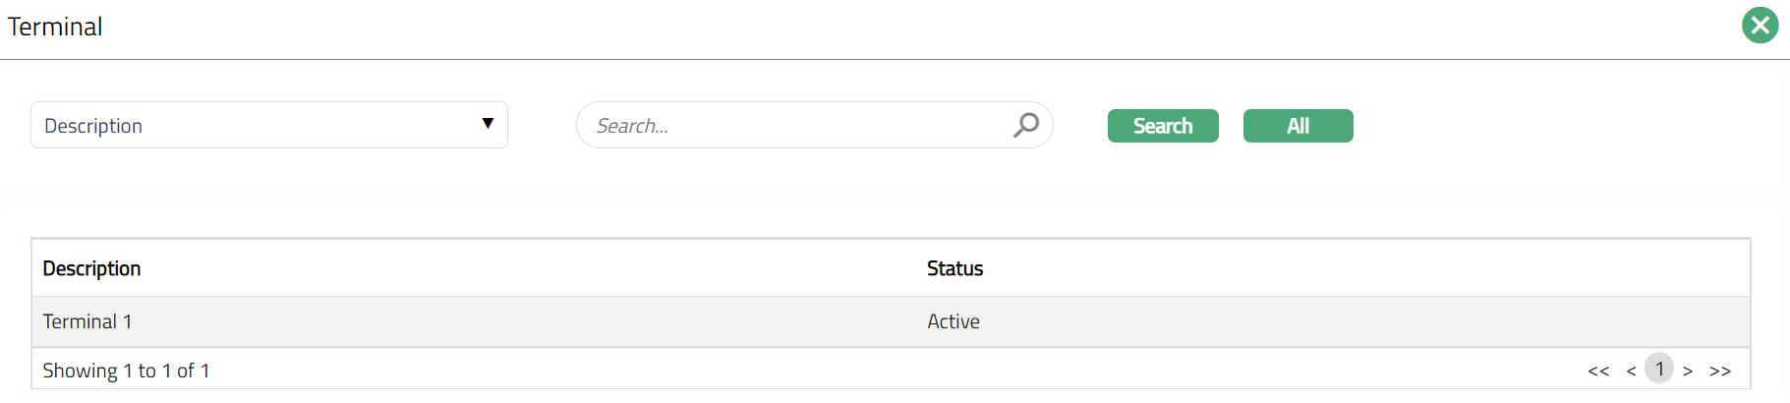
Task: Sort by the Status column header
Action: [954, 268]
